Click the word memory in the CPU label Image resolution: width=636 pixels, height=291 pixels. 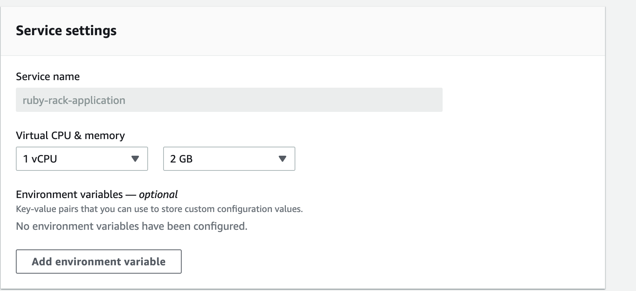point(105,136)
